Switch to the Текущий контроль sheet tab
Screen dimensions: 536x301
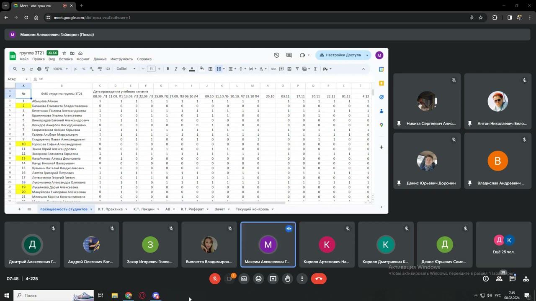pos(252,209)
